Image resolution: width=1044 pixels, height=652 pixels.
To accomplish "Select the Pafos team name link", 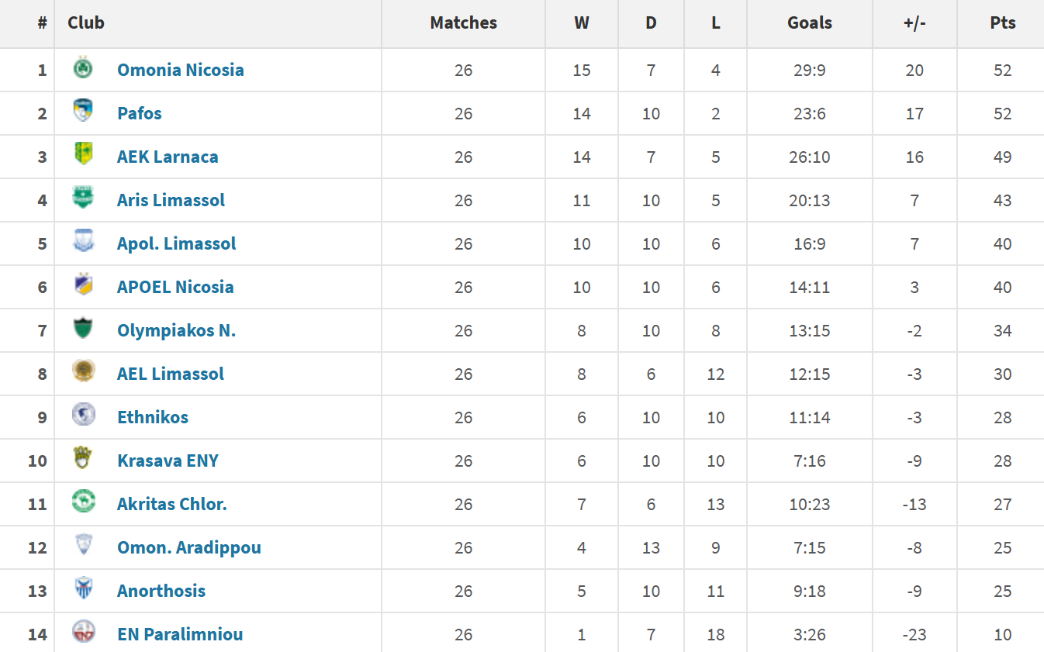I will click(x=140, y=113).
